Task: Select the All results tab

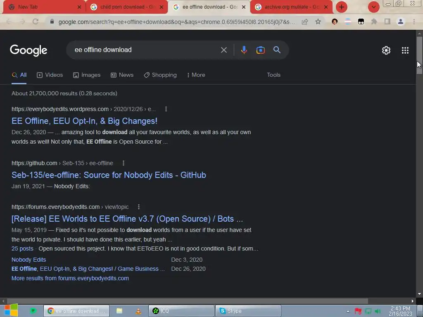Action: tap(19, 75)
